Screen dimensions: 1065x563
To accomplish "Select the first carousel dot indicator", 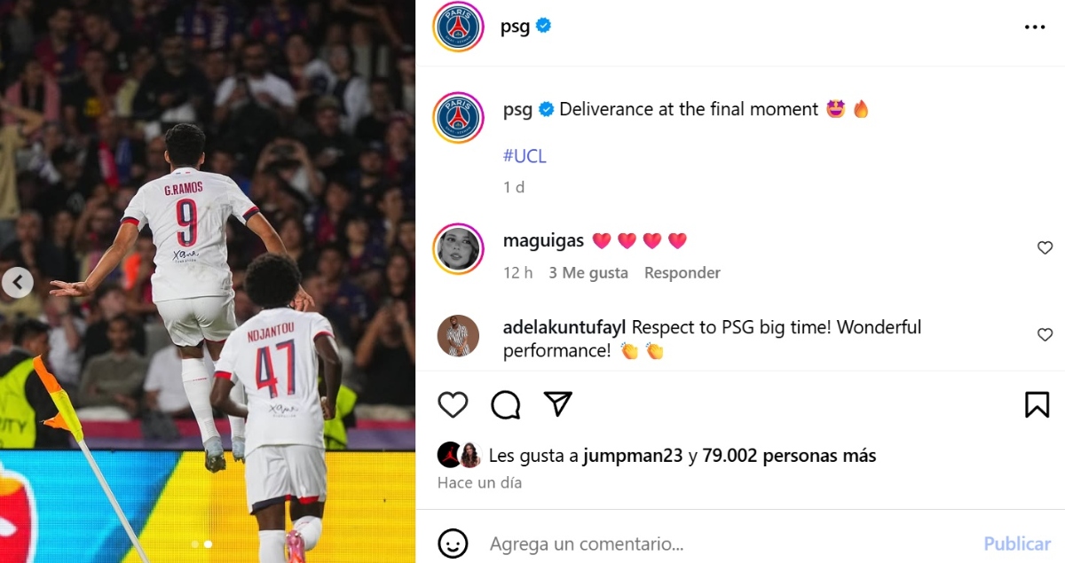I will 194,544.
